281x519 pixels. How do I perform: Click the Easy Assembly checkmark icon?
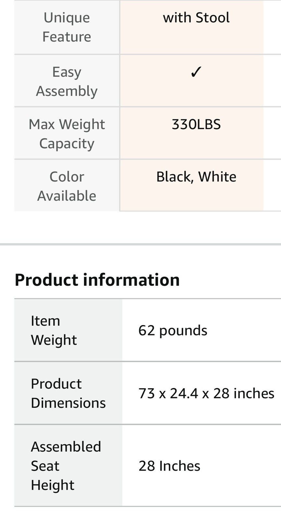coord(196,72)
